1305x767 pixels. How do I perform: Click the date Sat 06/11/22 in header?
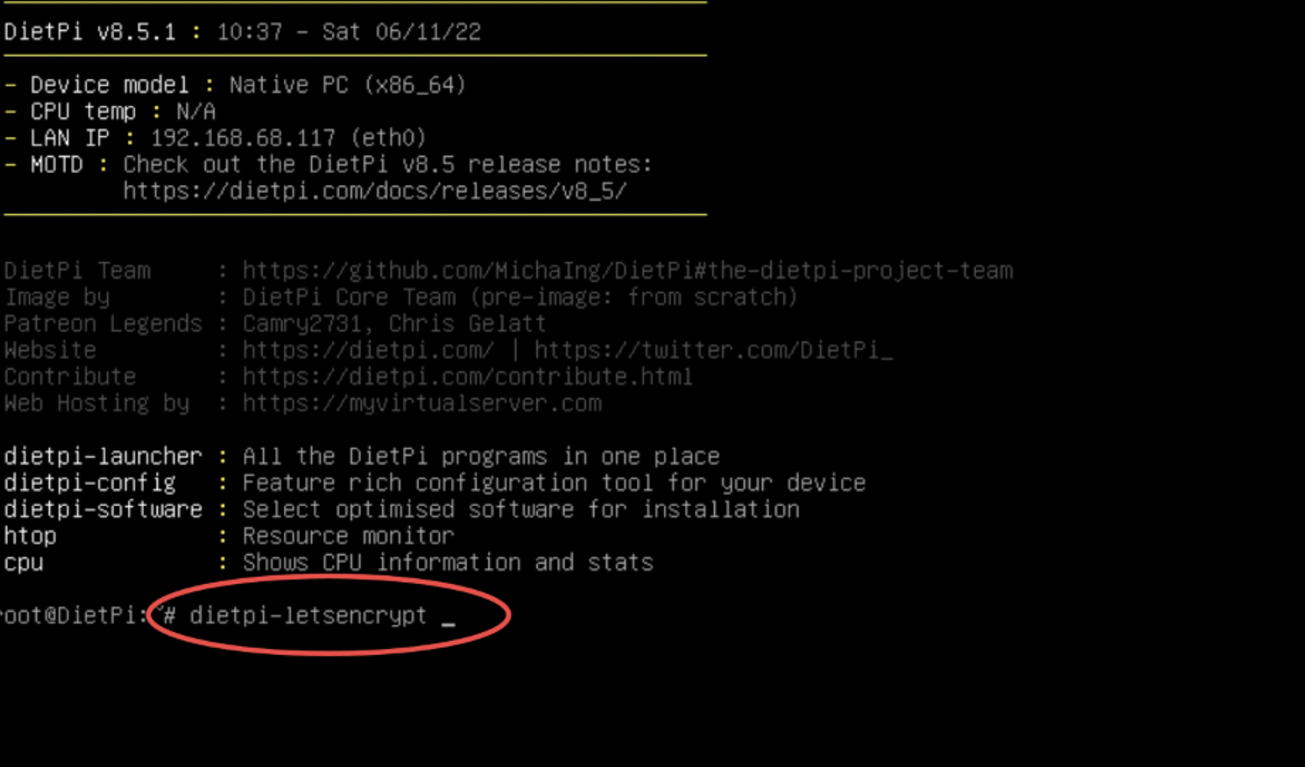point(401,32)
